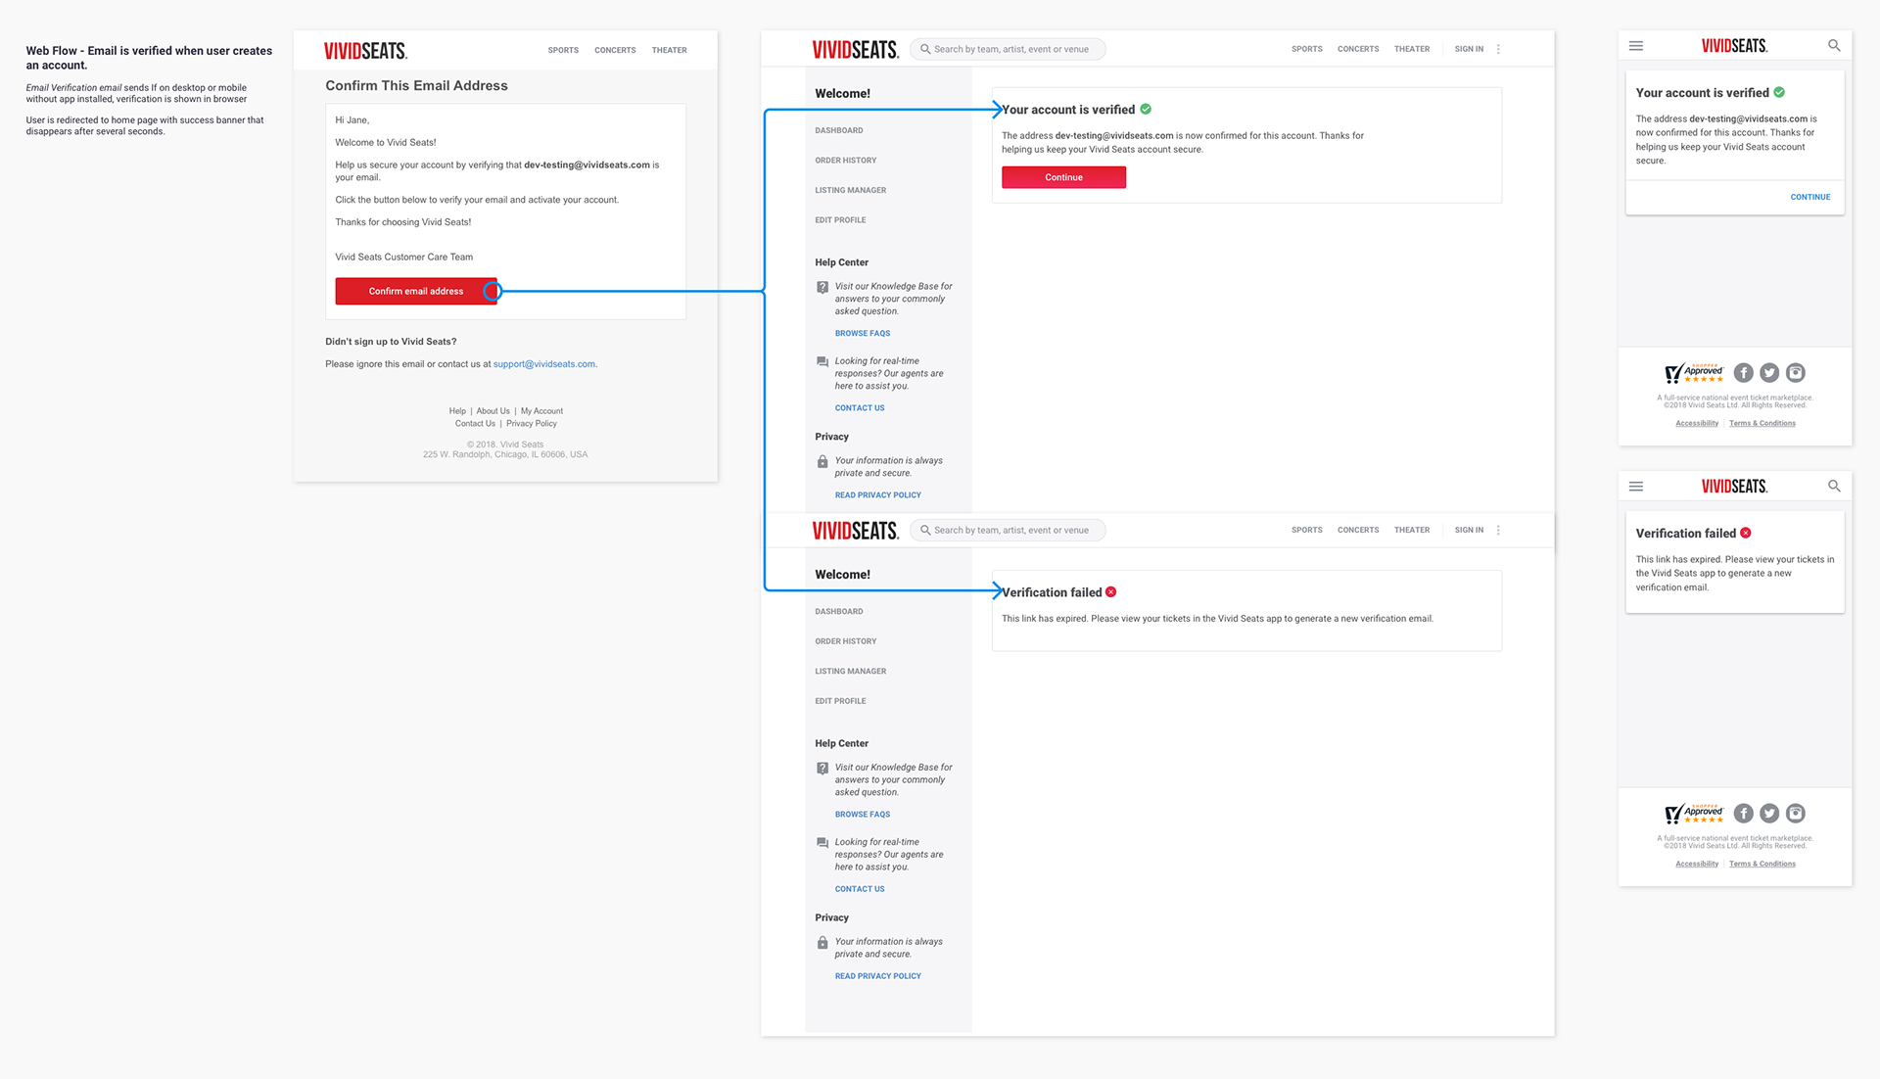Click Instagram icon in top mobile footer
The width and height of the screenshot is (1880, 1079).
(x=1796, y=373)
